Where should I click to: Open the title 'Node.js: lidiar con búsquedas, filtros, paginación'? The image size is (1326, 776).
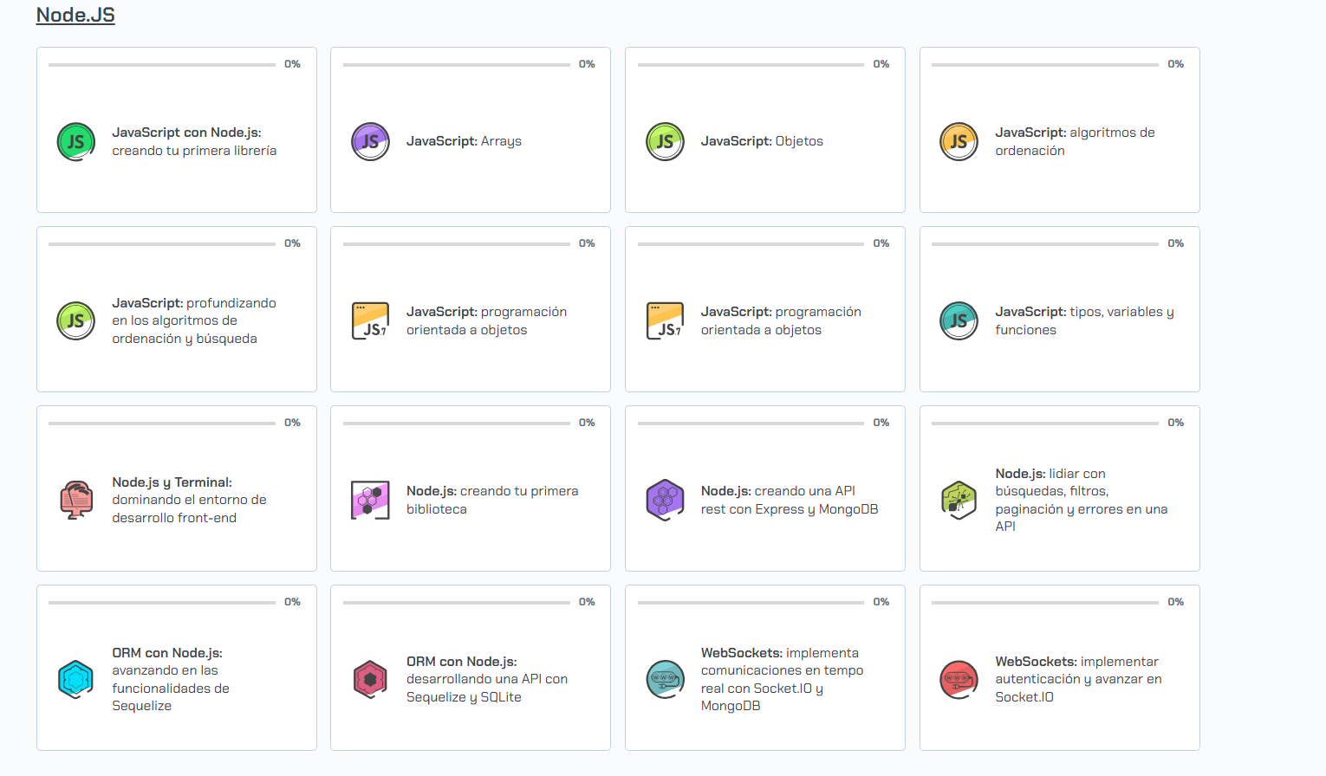1081,500
